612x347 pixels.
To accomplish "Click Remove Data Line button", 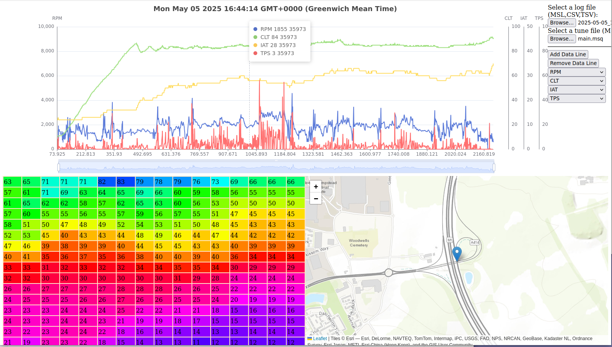I will tap(573, 63).
